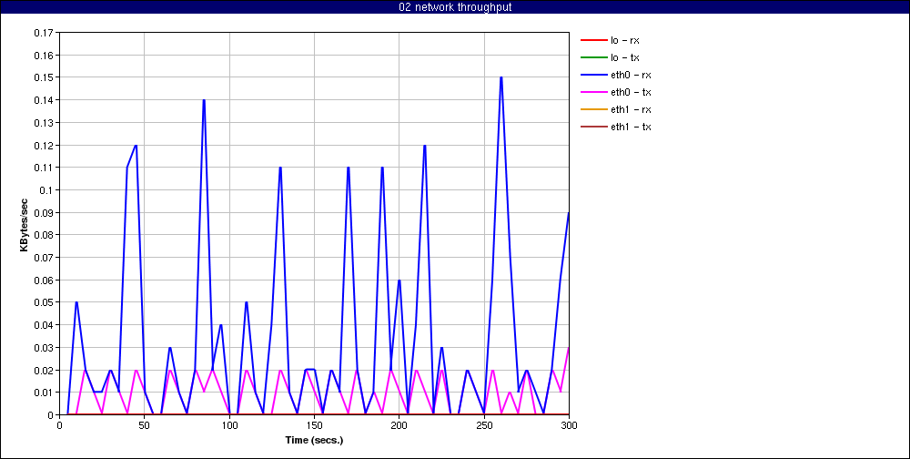Select the 'lo - rx' legend entry

[610, 40]
